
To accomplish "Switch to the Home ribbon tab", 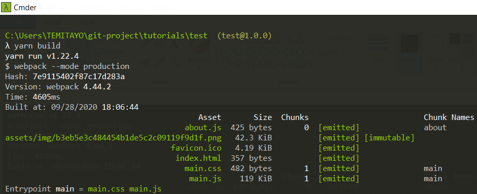I will (53, 22).
